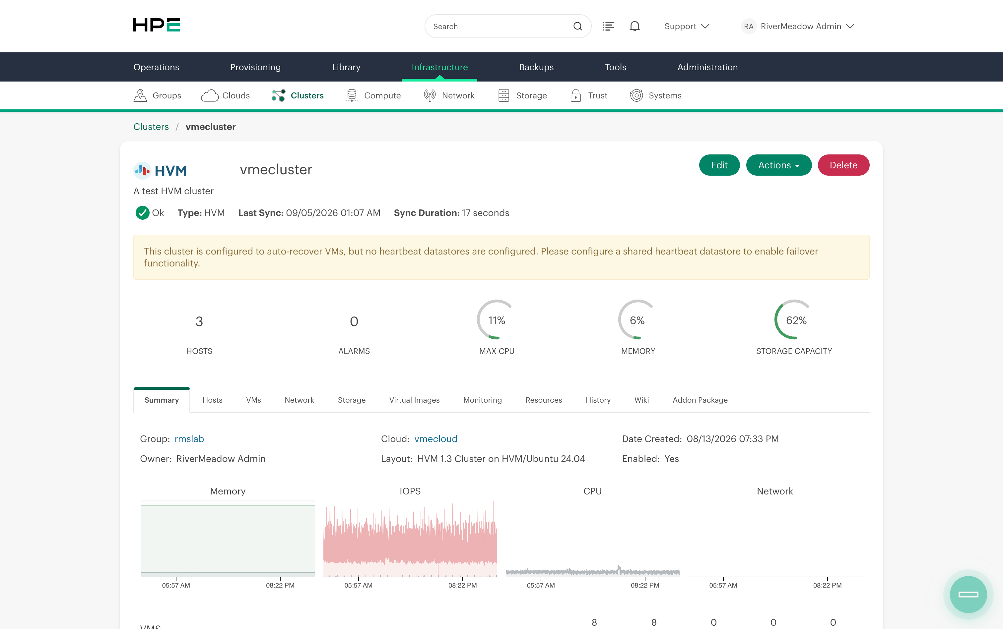Image resolution: width=1003 pixels, height=629 pixels.
Task: Open Trust via its padlock icon
Action: (576, 95)
